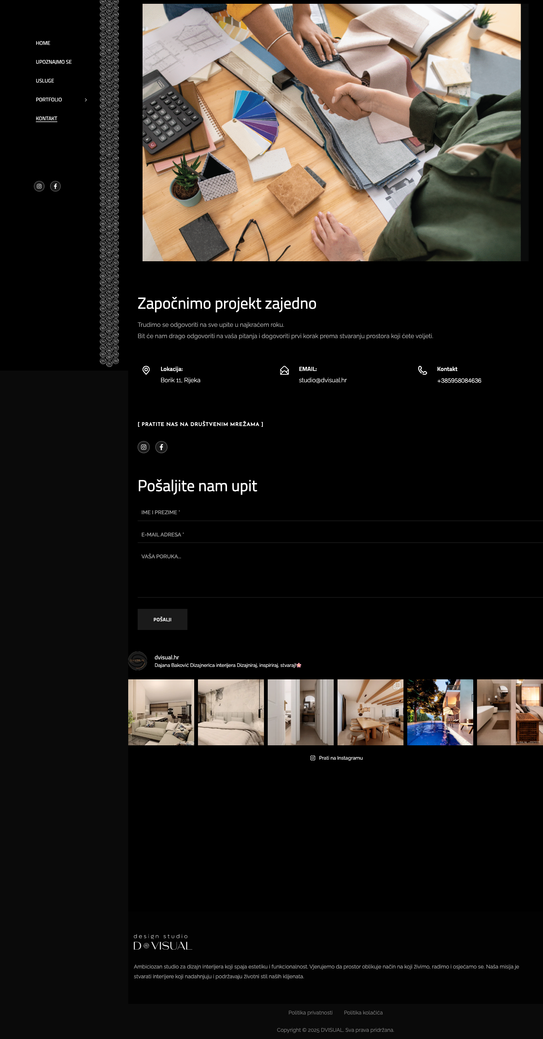Go to the Home menu item

(x=43, y=43)
